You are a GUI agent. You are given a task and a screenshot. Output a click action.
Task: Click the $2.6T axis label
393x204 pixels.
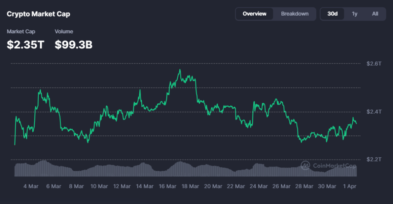click(374, 64)
